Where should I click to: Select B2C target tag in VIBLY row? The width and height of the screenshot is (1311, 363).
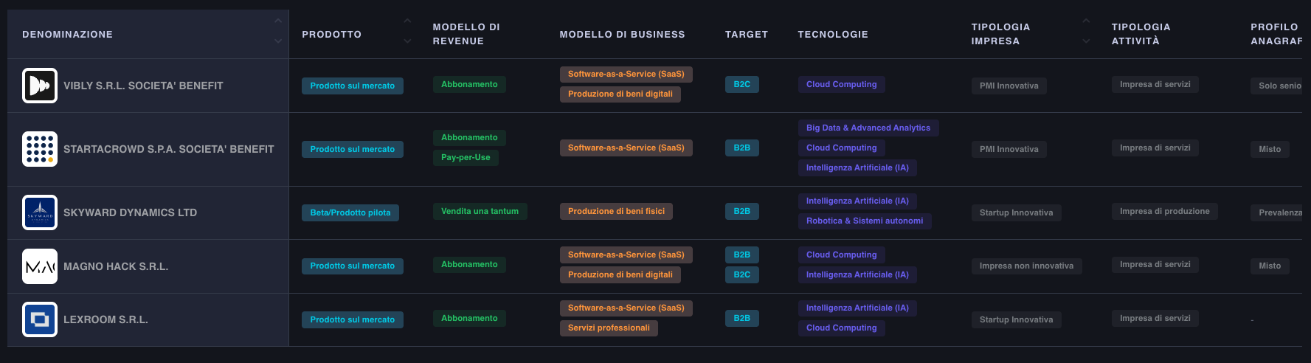click(x=742, y=84)
